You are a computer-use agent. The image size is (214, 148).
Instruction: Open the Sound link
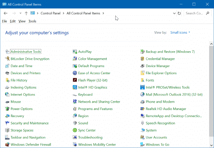[x=83, y=123]
